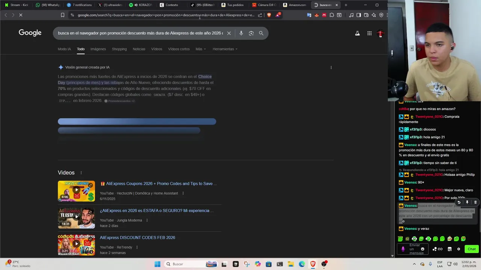
Task: Open Extensions puzzle piece menu
Action: pyautogui.click(x=331, y=15)
